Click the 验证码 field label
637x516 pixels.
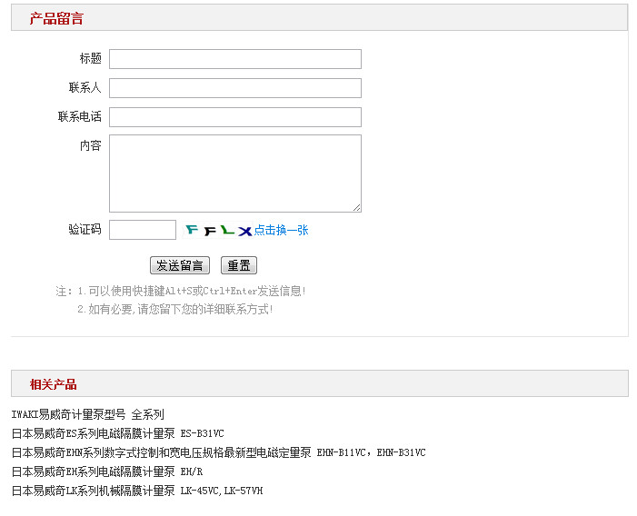click(85, 229)
